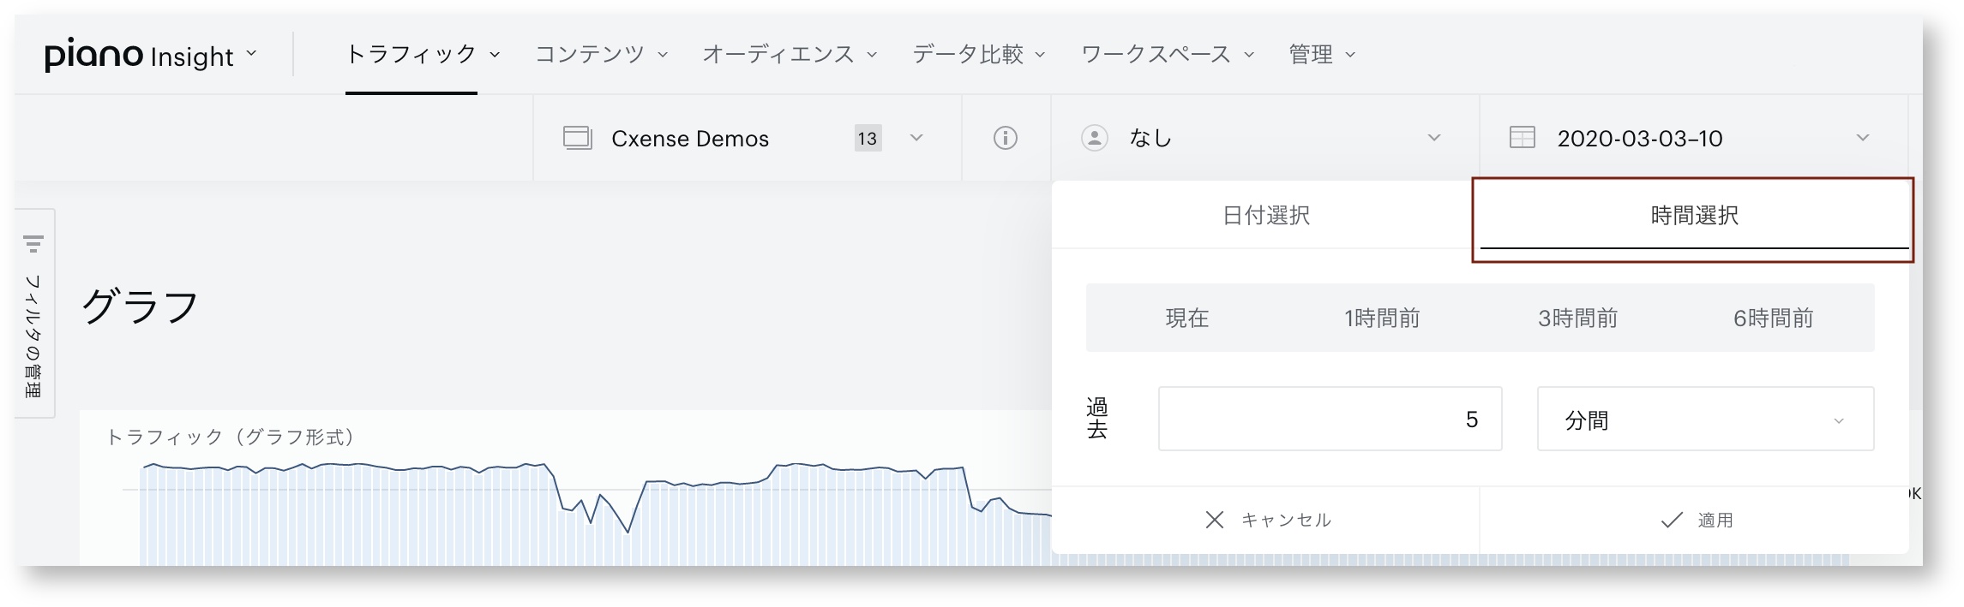Click the info circle icon
This screenshot has height=607, width=1964.
(x=1005, y=138)
